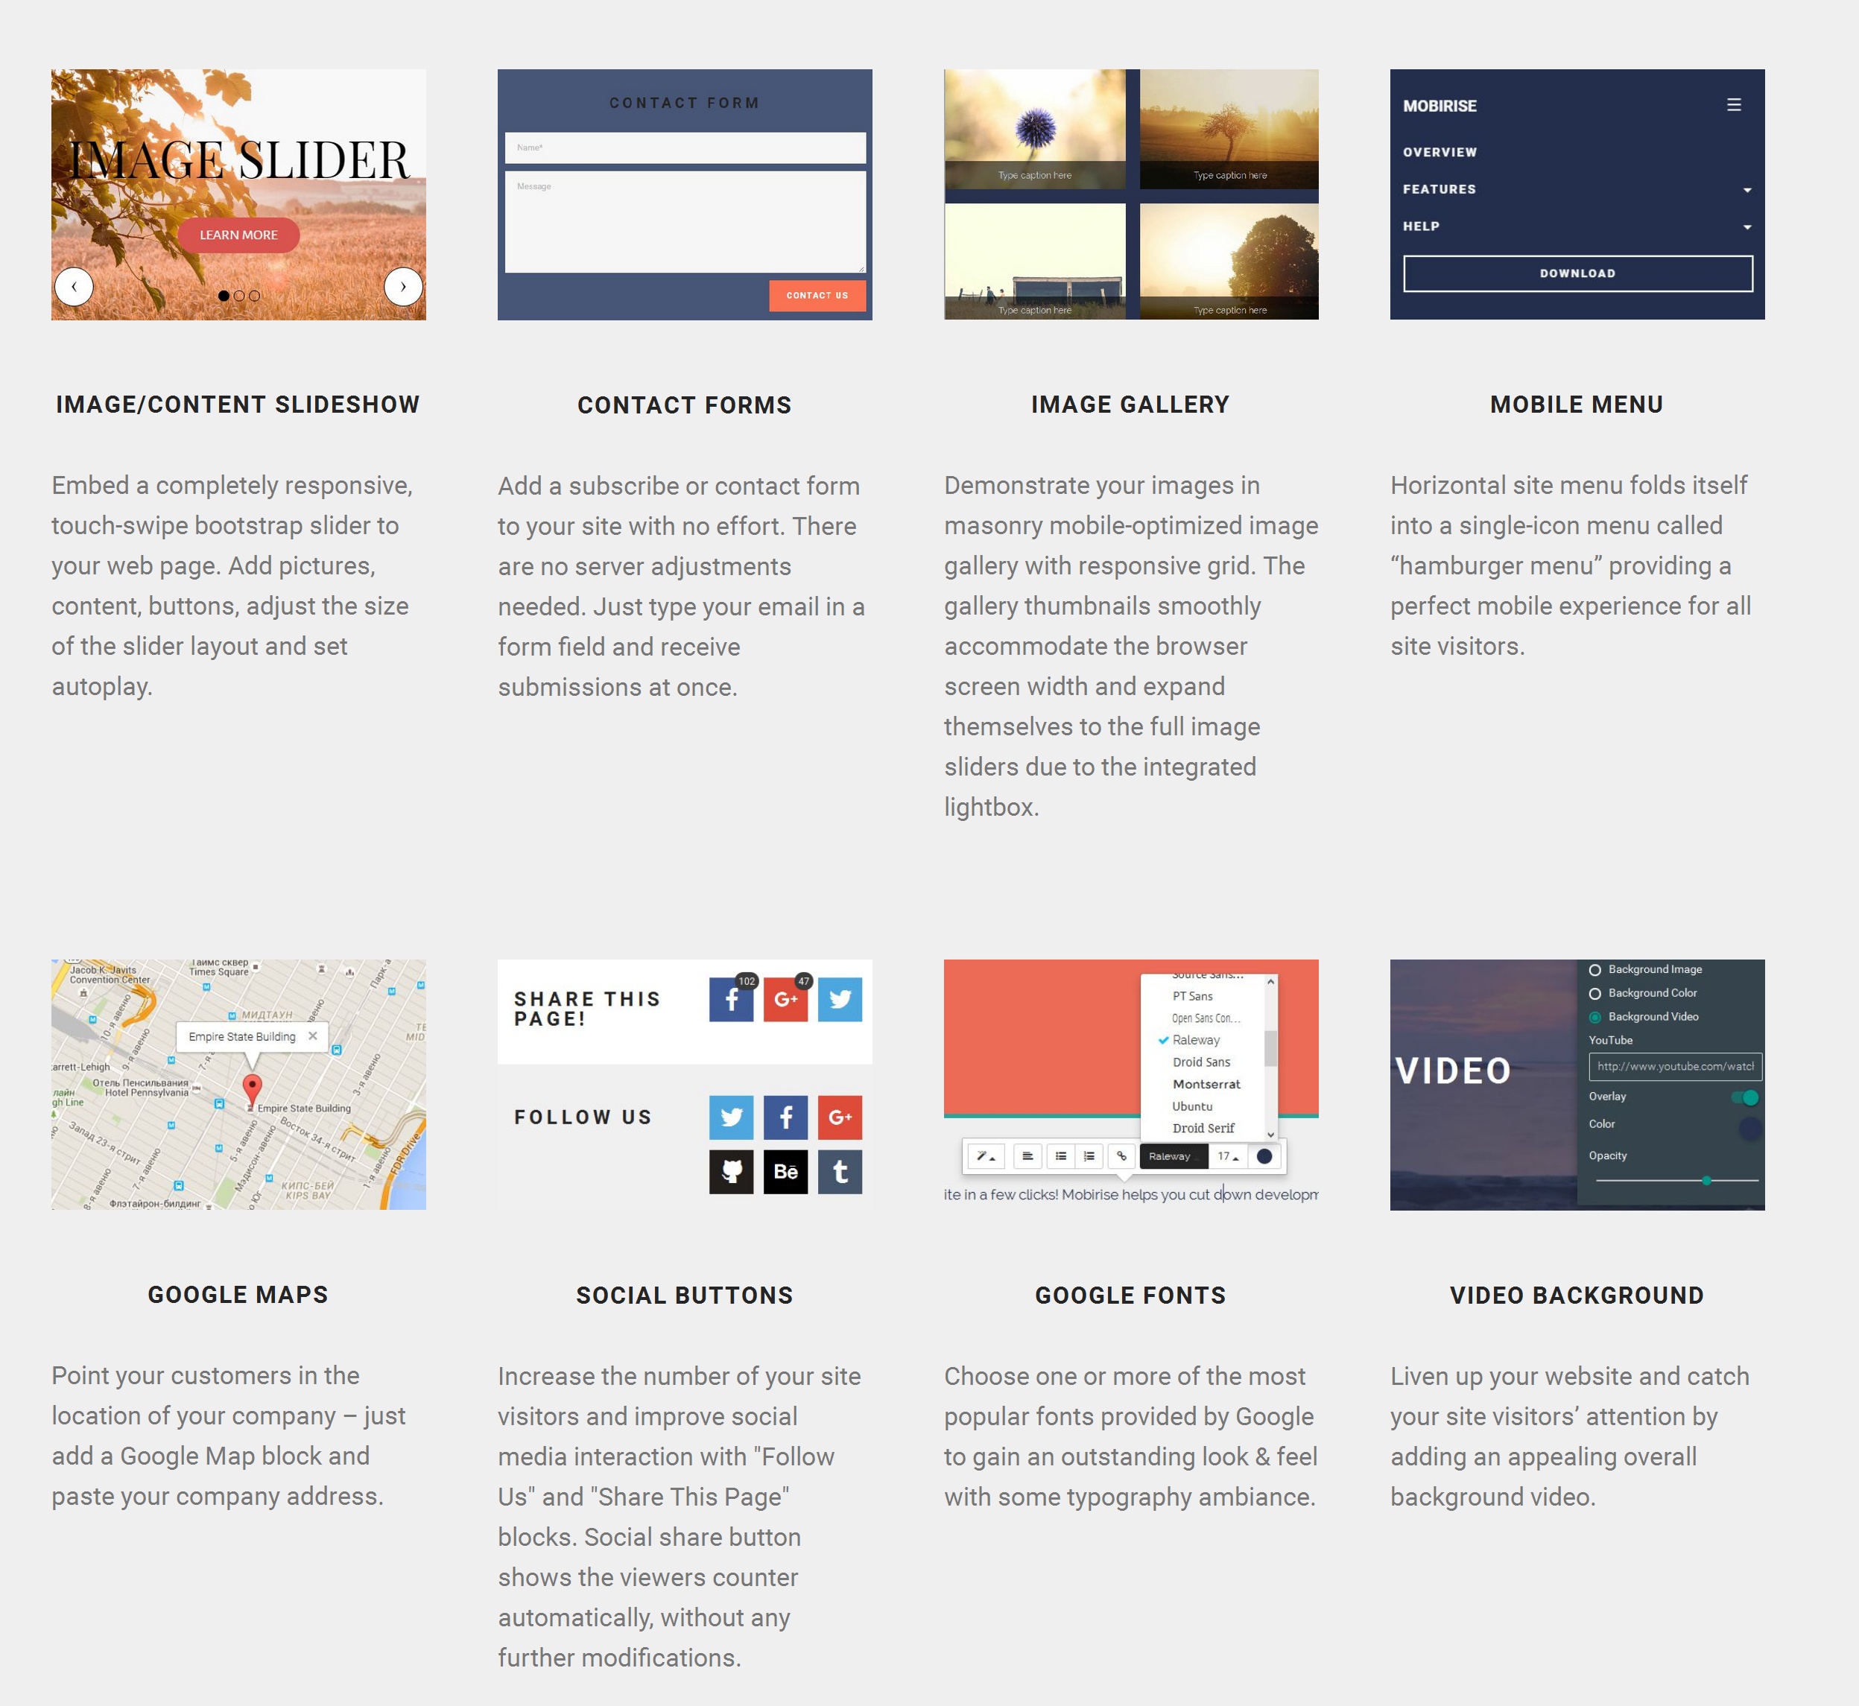Click the Tumblr follow icon
Viewport: 1859px width, 1706px height.
click(840, 1170)
